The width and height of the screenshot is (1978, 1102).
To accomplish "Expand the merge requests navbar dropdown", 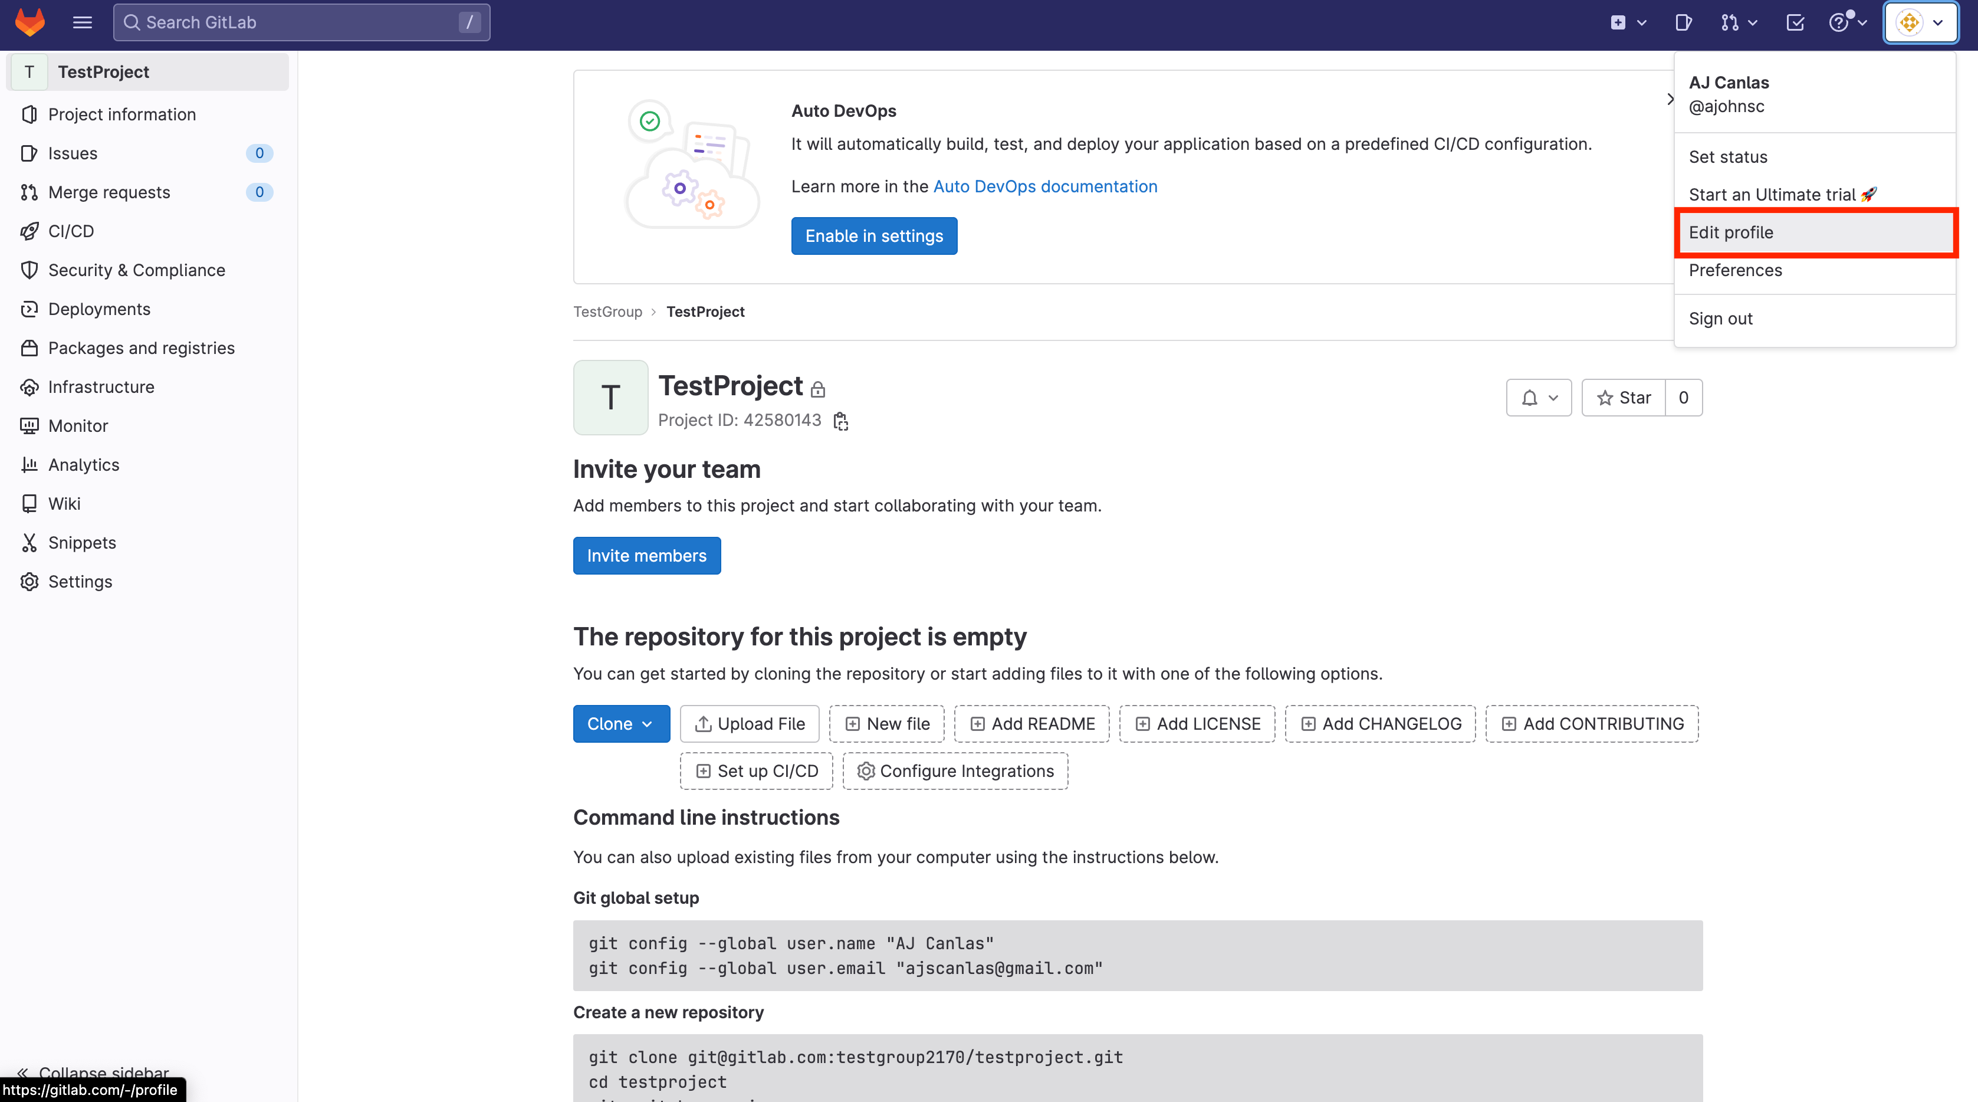I will 1739,22.
